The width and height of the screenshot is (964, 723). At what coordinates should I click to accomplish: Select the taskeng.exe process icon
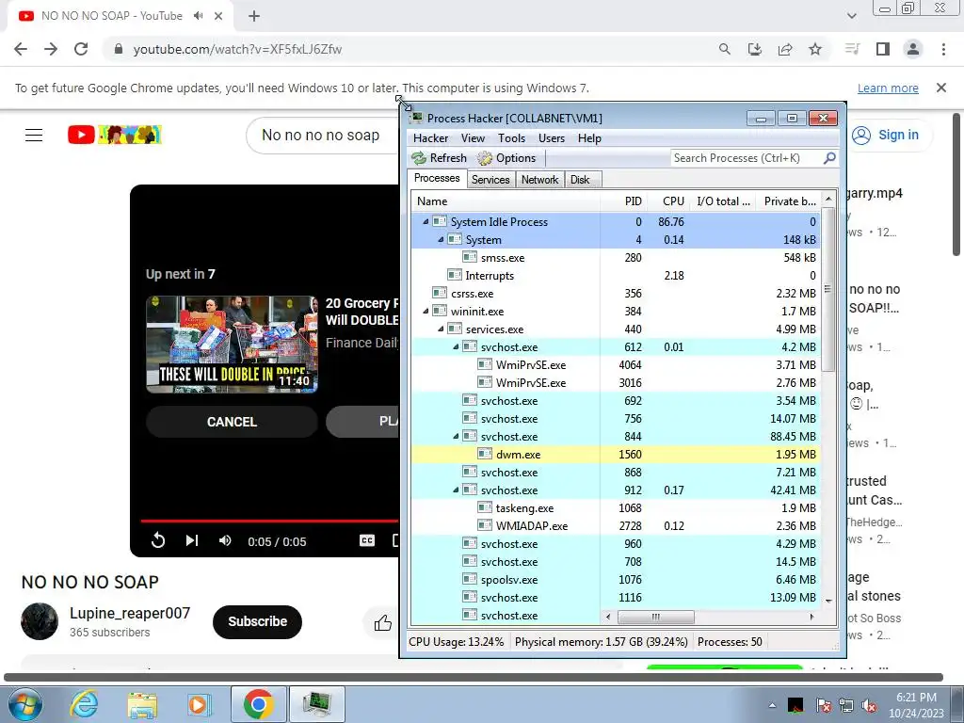pyautogui.click(x=485, y=507)
